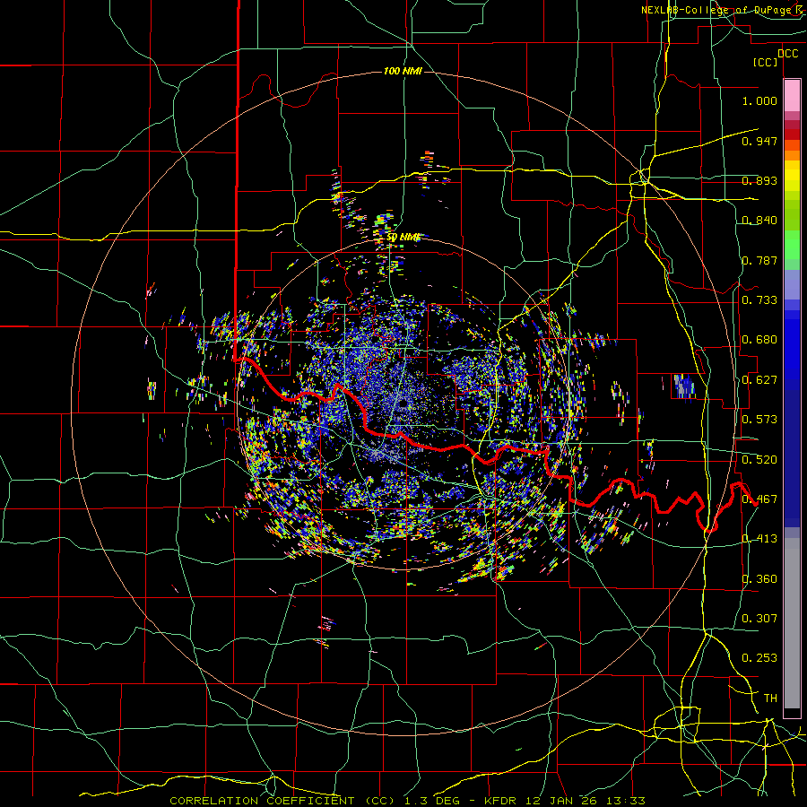Screen dimensions: 807x807
Task: Select the 0.787 legend value
Action: tap(759, 260)
